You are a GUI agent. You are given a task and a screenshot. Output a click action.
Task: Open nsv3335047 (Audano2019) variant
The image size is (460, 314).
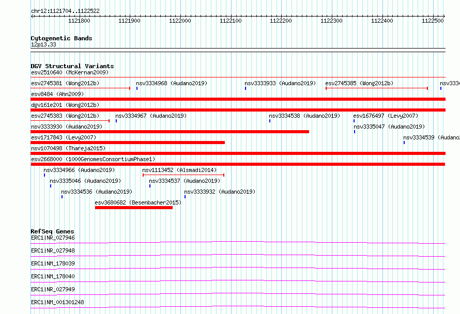389,127
